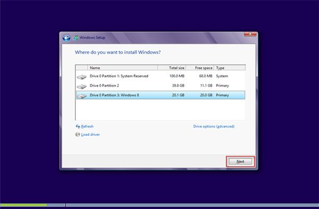Select Drive 0 Partition 3: Windows 8

[x=161, y=95]
